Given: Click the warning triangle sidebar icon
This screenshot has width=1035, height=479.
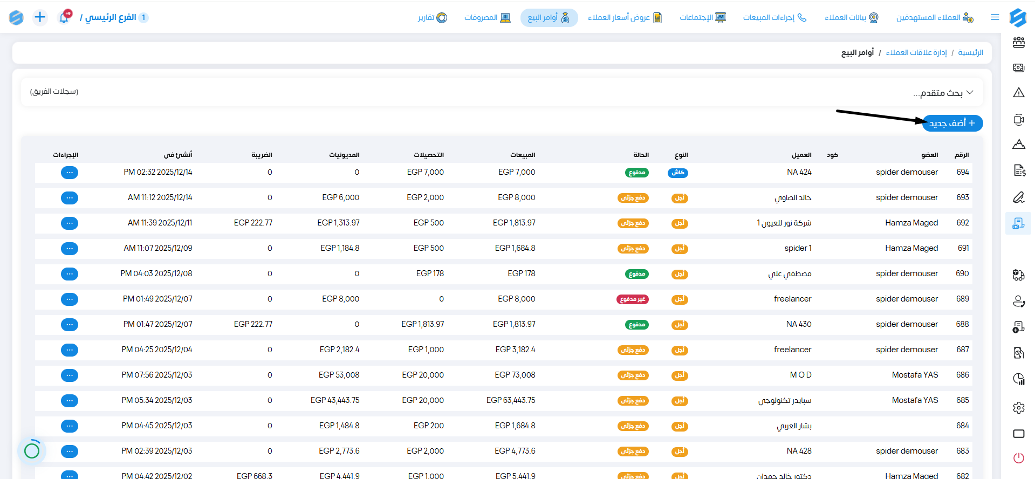Looking at the screenshot, I should (x=1018, y=93).
